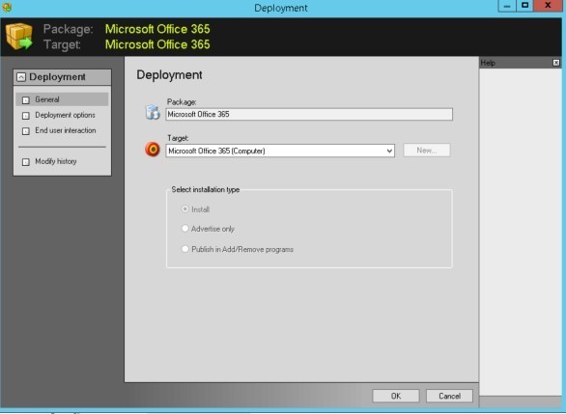Open the Modify history page
Image resolution: width=566 pixels, height=414 pixels.
click(56, 161)
